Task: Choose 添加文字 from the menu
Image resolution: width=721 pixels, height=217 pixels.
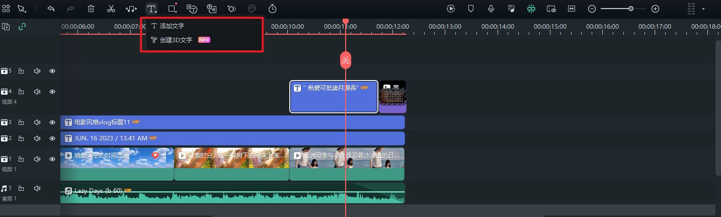Action: coord(172,26)
